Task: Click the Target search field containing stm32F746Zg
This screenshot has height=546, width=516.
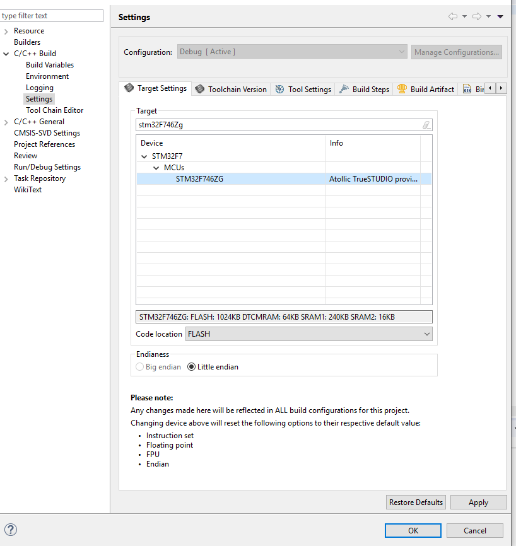Action: click(284, 125)
